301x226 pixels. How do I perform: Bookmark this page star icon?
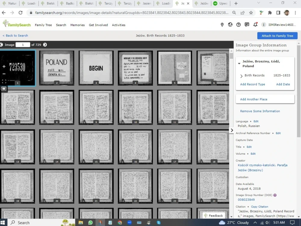coord(251,13)
